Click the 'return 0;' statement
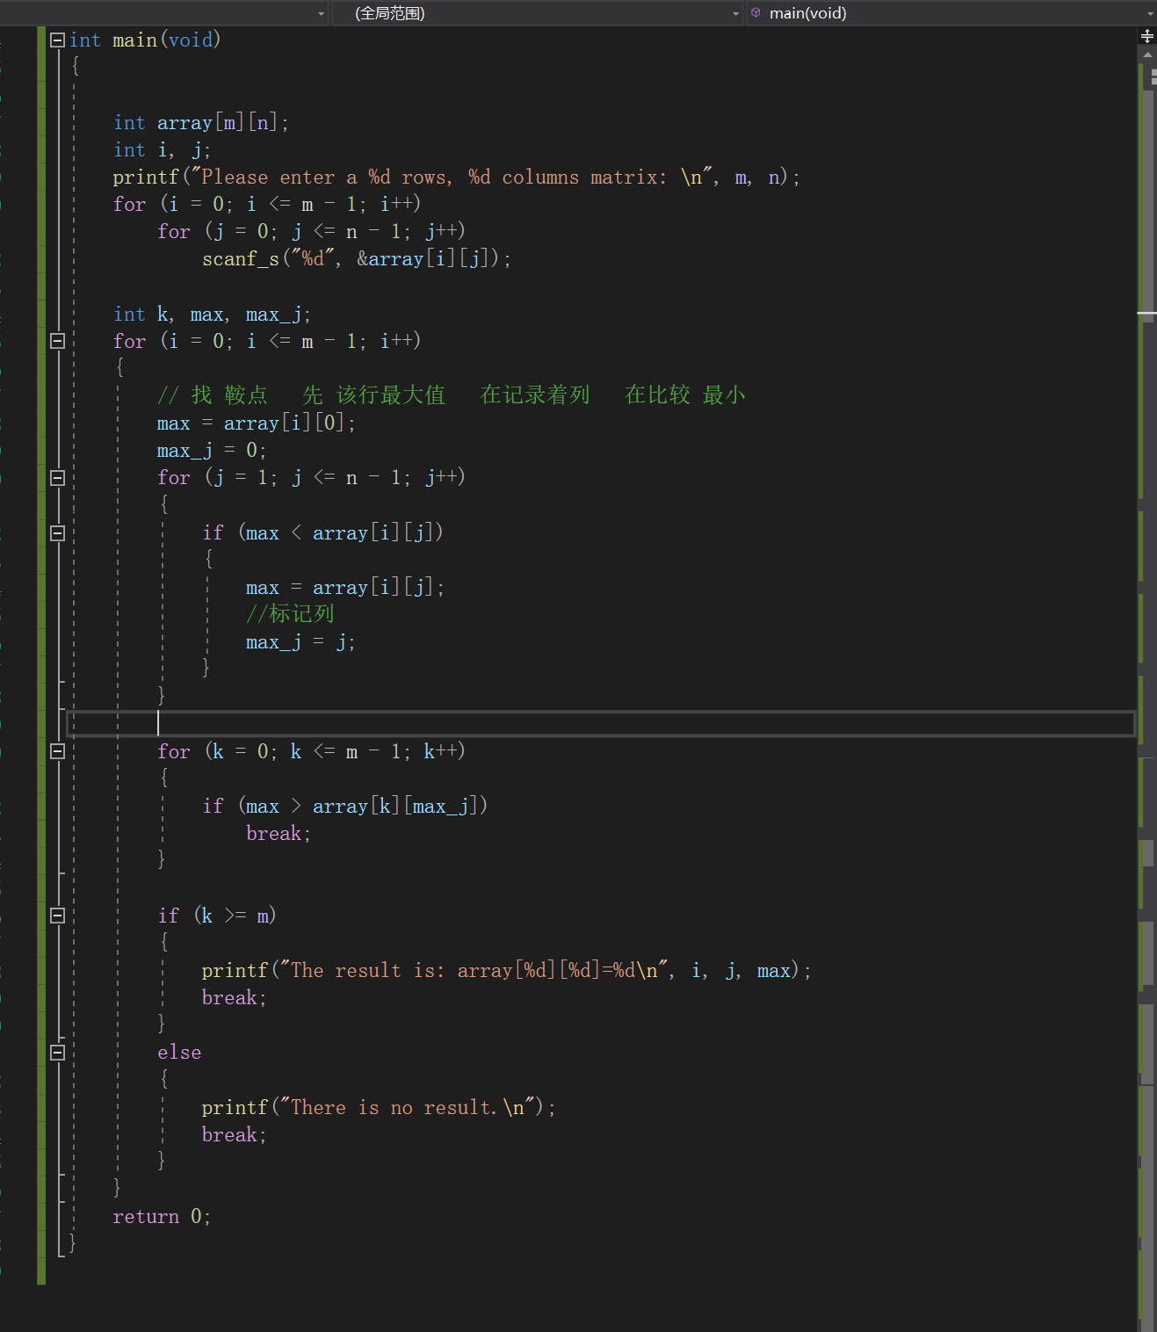This screenshot has height=1332, width=1157. coord(162,1216)
